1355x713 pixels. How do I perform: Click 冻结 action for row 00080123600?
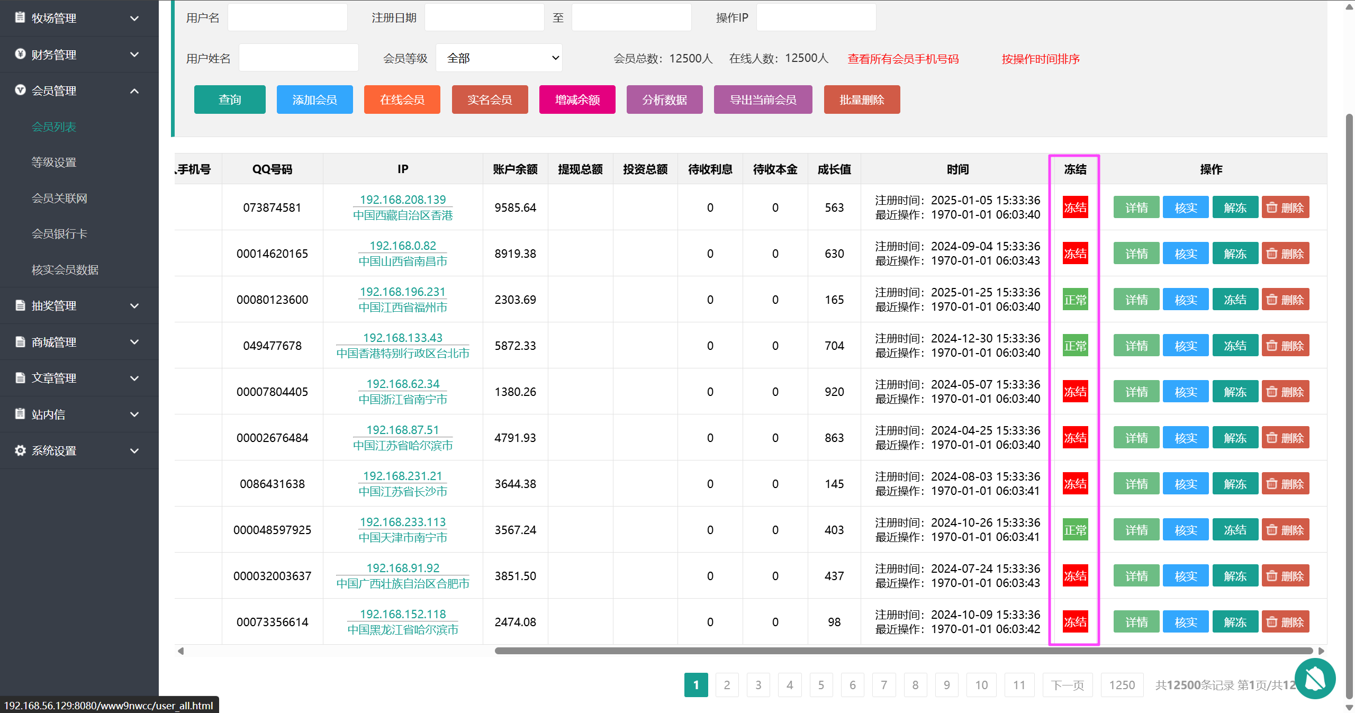[1235, 300]
